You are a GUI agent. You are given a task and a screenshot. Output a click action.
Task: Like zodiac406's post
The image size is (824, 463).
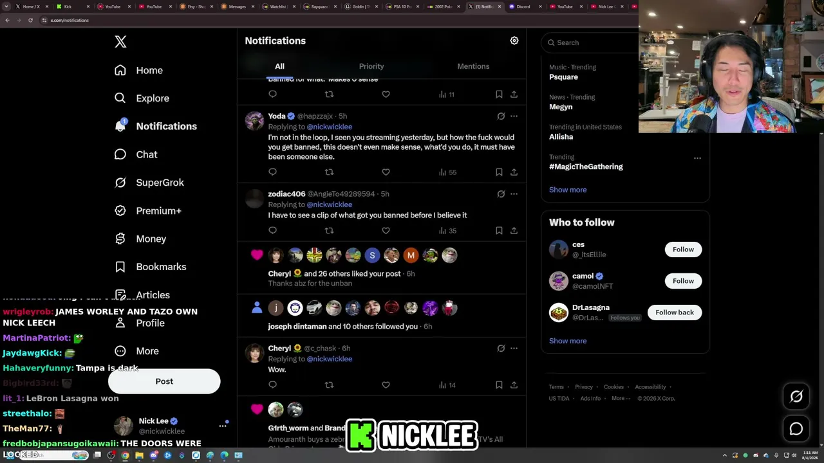tap(386, 231)
